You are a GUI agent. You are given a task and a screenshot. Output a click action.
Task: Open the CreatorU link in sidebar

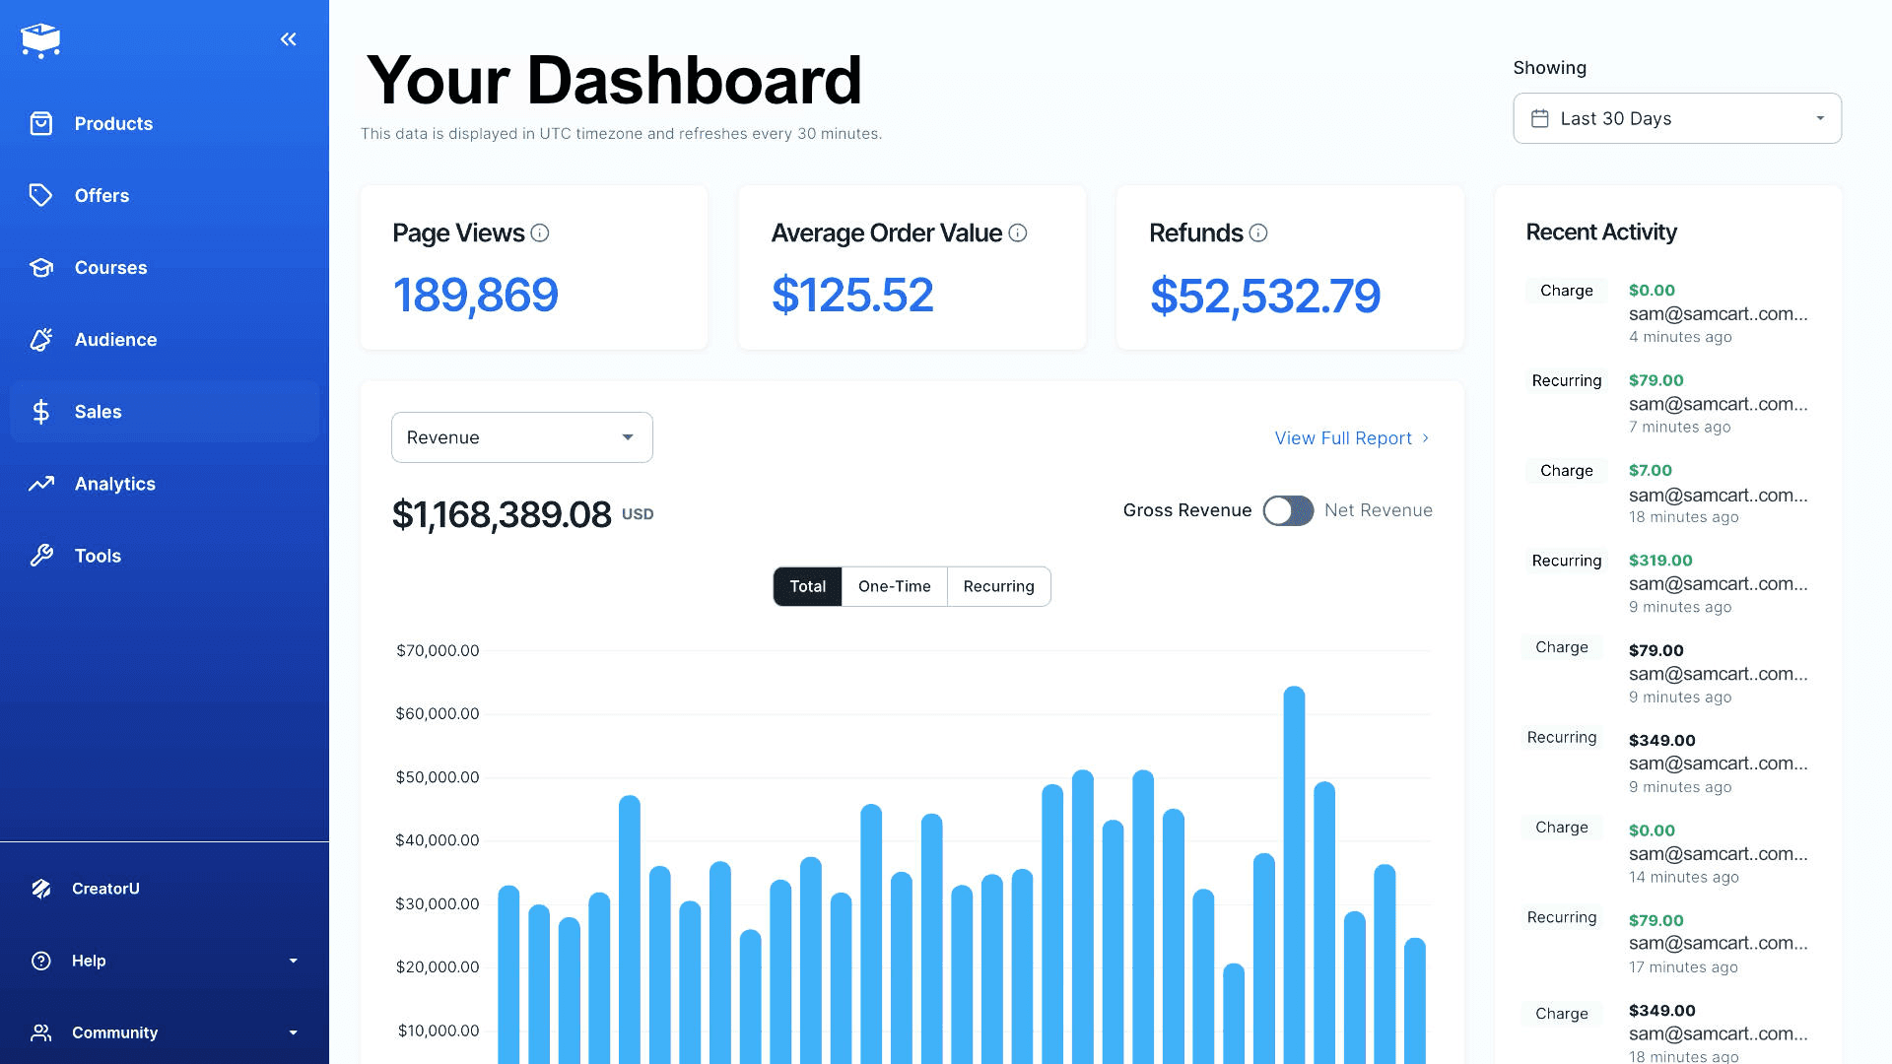(105, 889)
